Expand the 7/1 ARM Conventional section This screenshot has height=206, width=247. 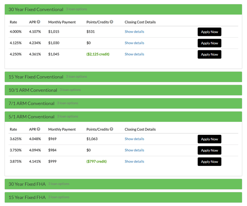pyautogui.click(x=123, y=104)
